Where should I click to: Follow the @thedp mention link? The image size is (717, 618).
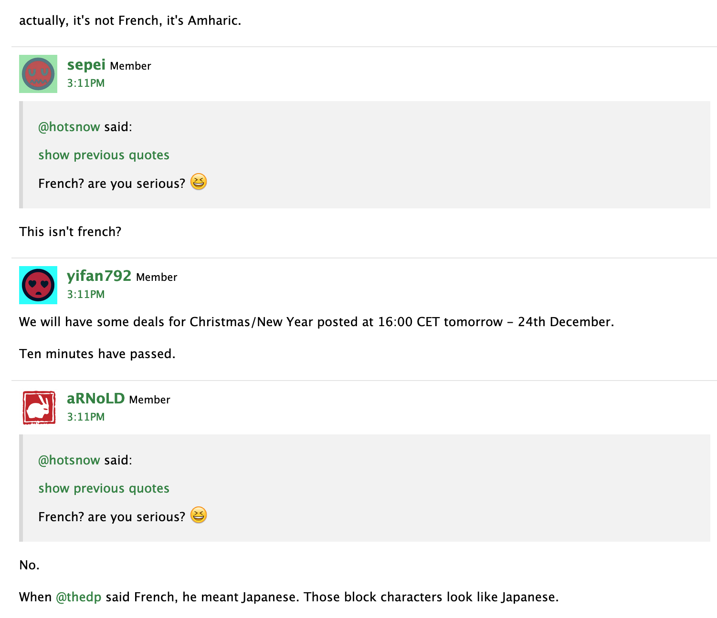point(79,597)
